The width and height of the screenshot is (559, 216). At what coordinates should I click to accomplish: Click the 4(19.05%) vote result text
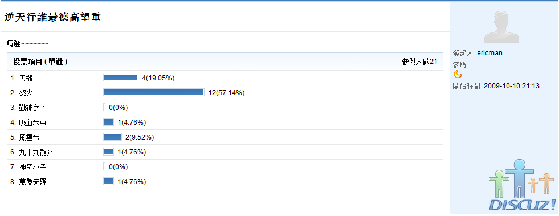pyautogui.click(x=158, y=78)
